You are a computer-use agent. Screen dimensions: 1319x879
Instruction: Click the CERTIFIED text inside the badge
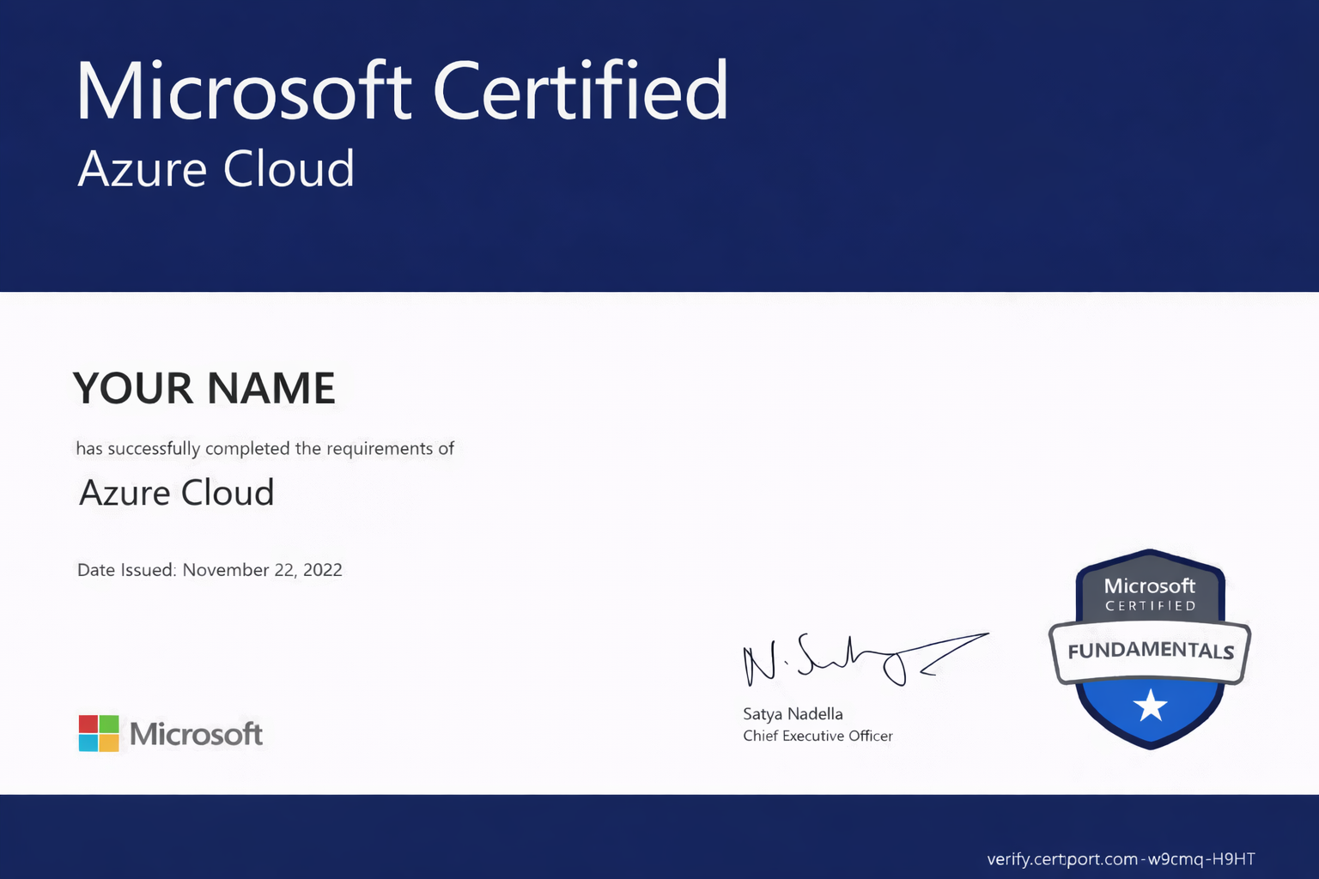[x=1150, y=606]
